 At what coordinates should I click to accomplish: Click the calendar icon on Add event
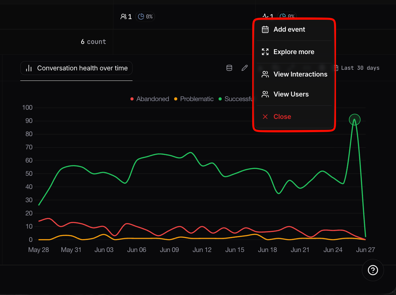[265, 29]
